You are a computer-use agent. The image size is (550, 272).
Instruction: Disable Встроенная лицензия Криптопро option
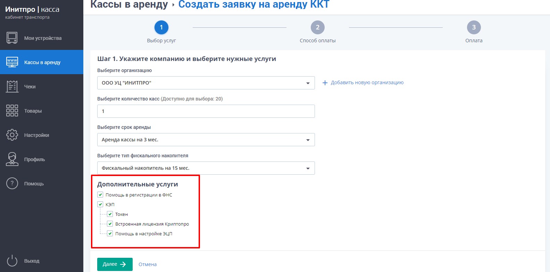tap(110, 224)
